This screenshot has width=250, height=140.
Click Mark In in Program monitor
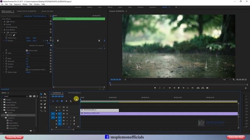[160, 88]
